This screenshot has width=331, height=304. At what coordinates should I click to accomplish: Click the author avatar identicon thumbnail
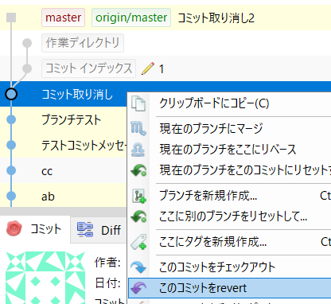coord(45,278)
